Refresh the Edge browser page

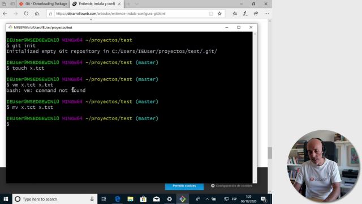[26, 14]
